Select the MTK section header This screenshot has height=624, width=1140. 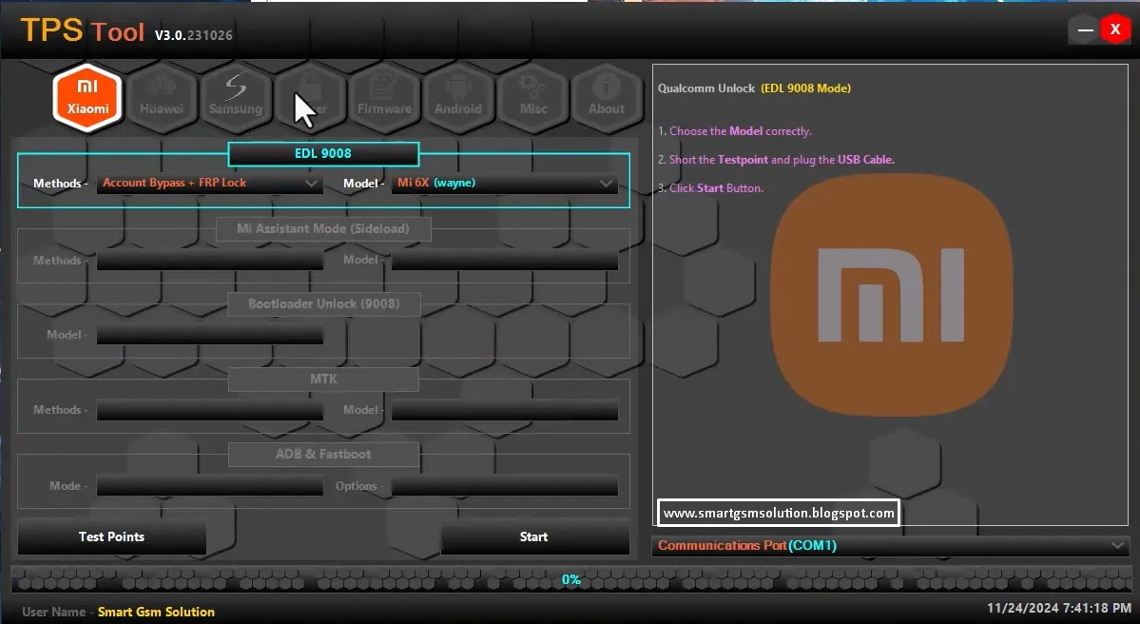coord(323,379)
